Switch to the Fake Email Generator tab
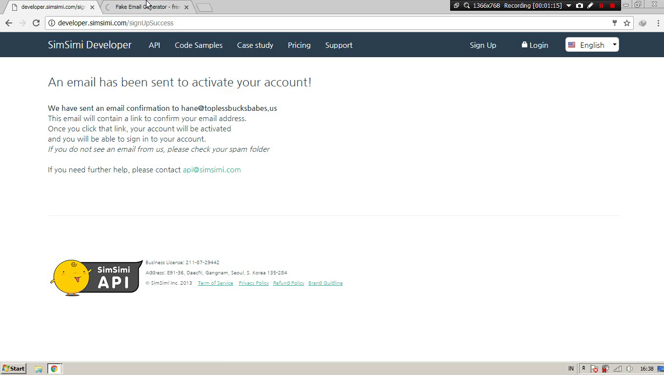Image resolution: width=664 pixels, height=375 pixels. [x=147, y=7]
